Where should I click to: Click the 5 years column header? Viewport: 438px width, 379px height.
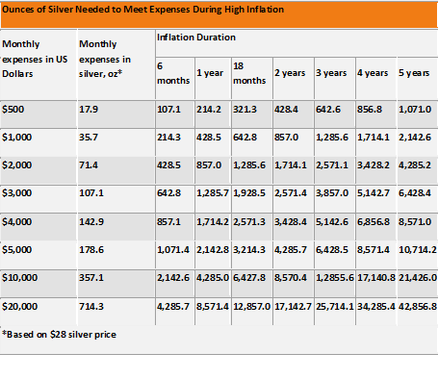pyautogui.click(x=414, y=73)
